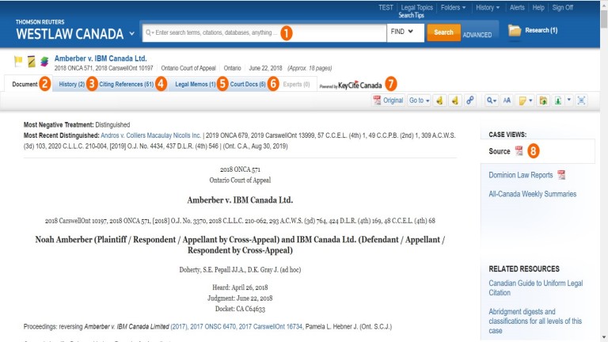Viewport: 608px width, 342px height.
Task: Open the Westlaw Canada product switcher chevron
Action: coord(132,34)
